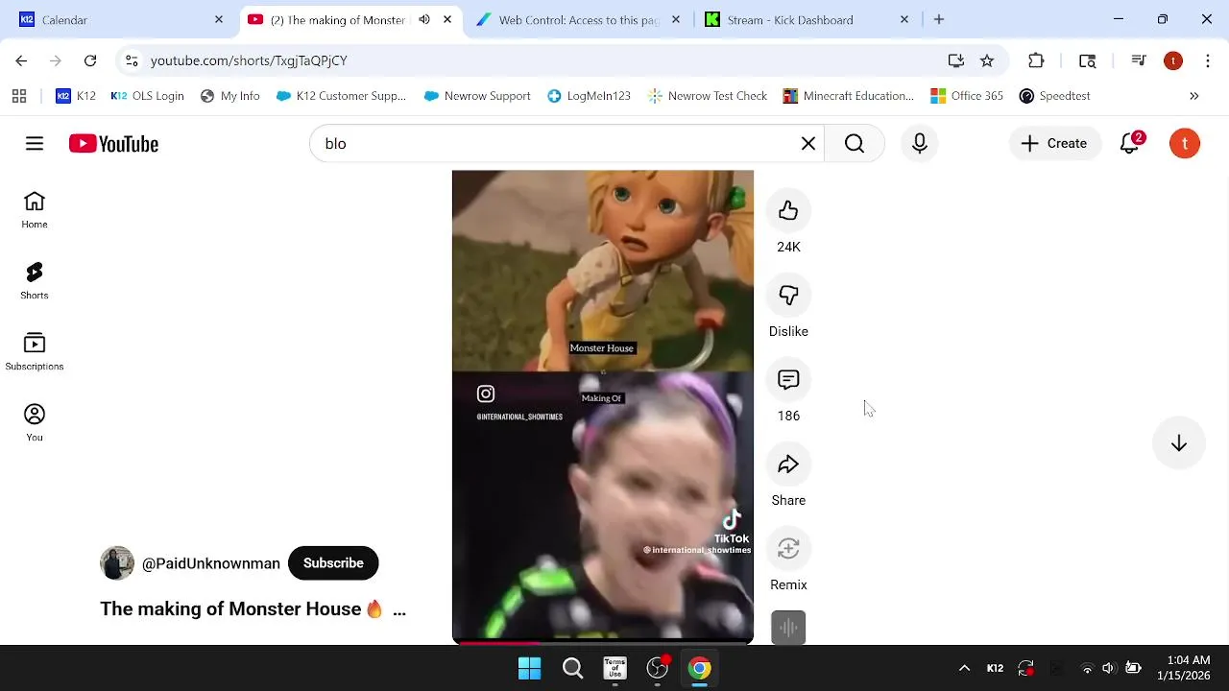
Task: Click the Dislike thumbs-down icon
Action: (x=788, y=296)
